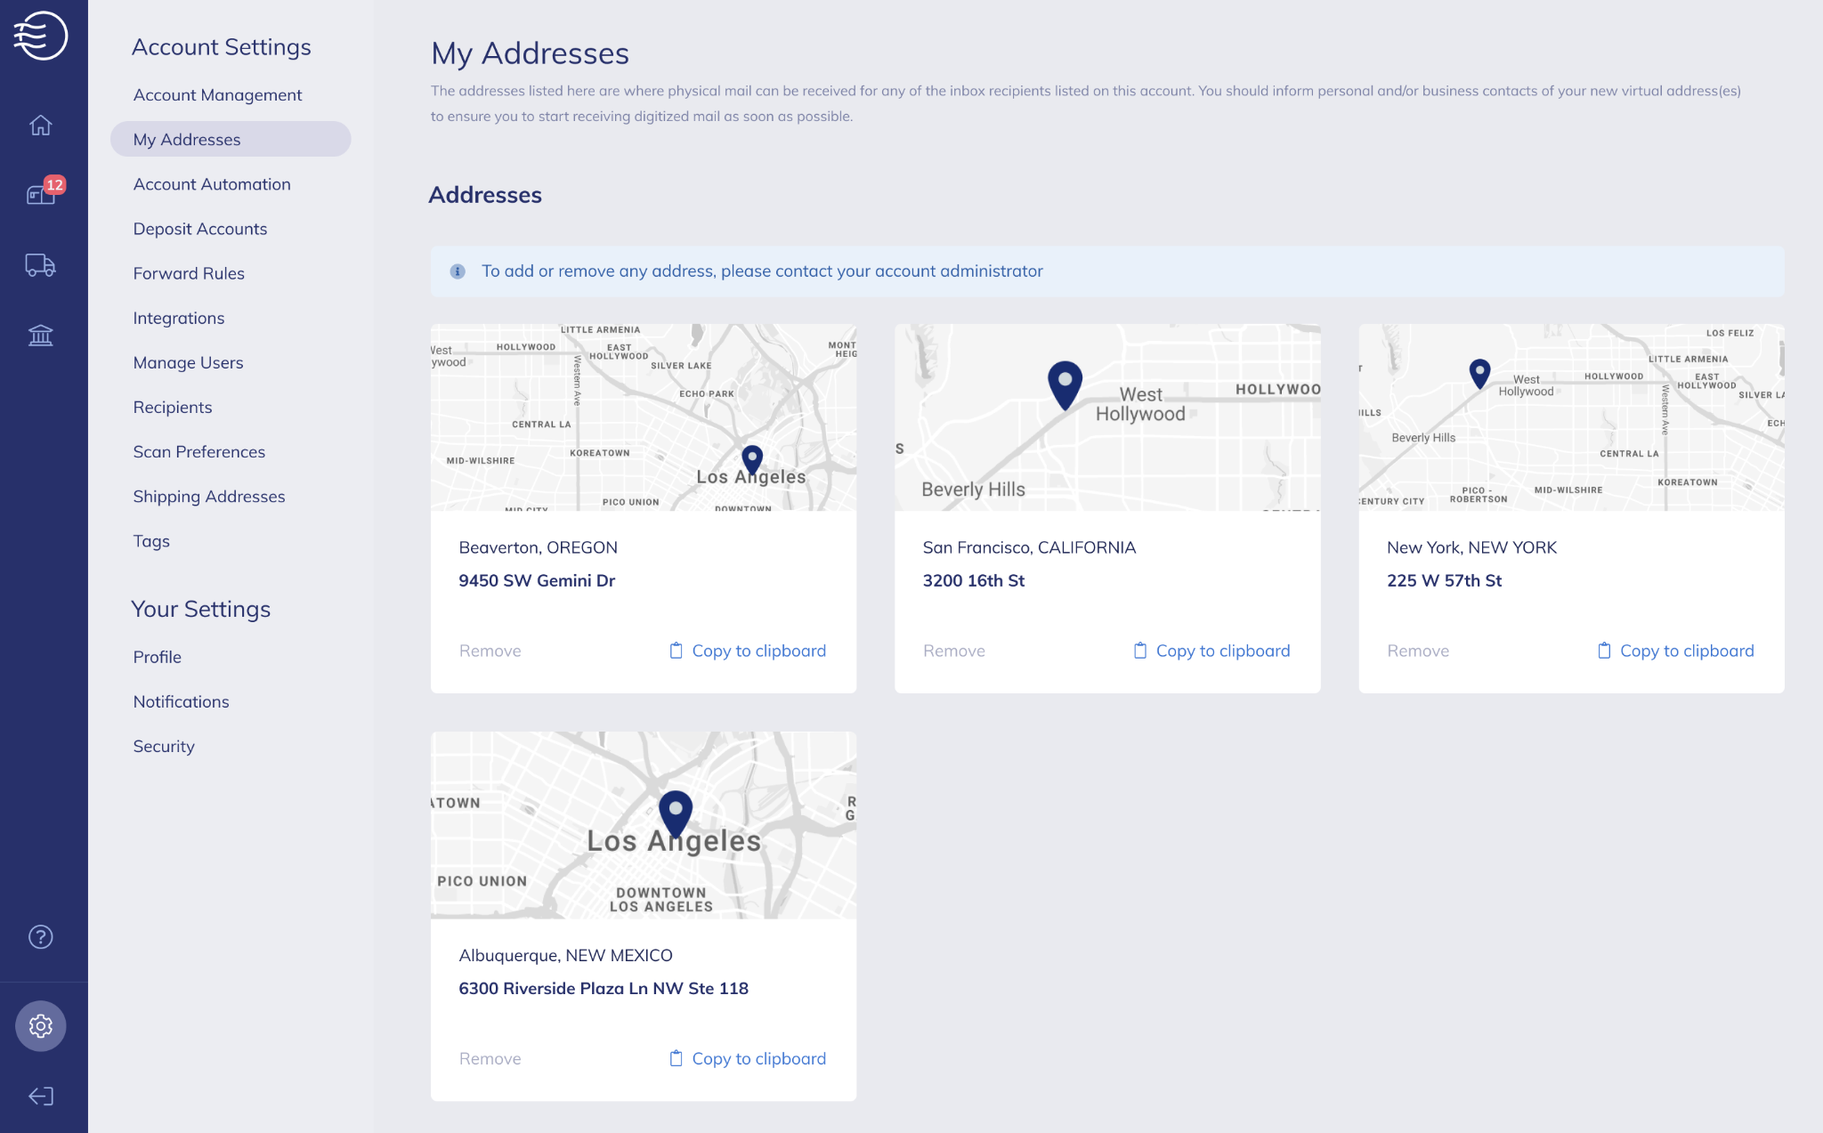Go to Scan Preferences

199,451
